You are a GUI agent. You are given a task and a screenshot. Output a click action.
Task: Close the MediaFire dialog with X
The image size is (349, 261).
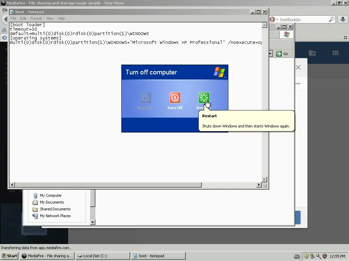point(298,67)
